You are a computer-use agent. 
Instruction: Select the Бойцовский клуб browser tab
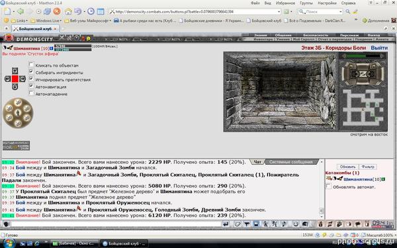pos(36,29)
